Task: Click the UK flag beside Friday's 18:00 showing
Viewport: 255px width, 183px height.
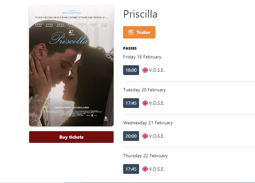Action: click(145, 70)
